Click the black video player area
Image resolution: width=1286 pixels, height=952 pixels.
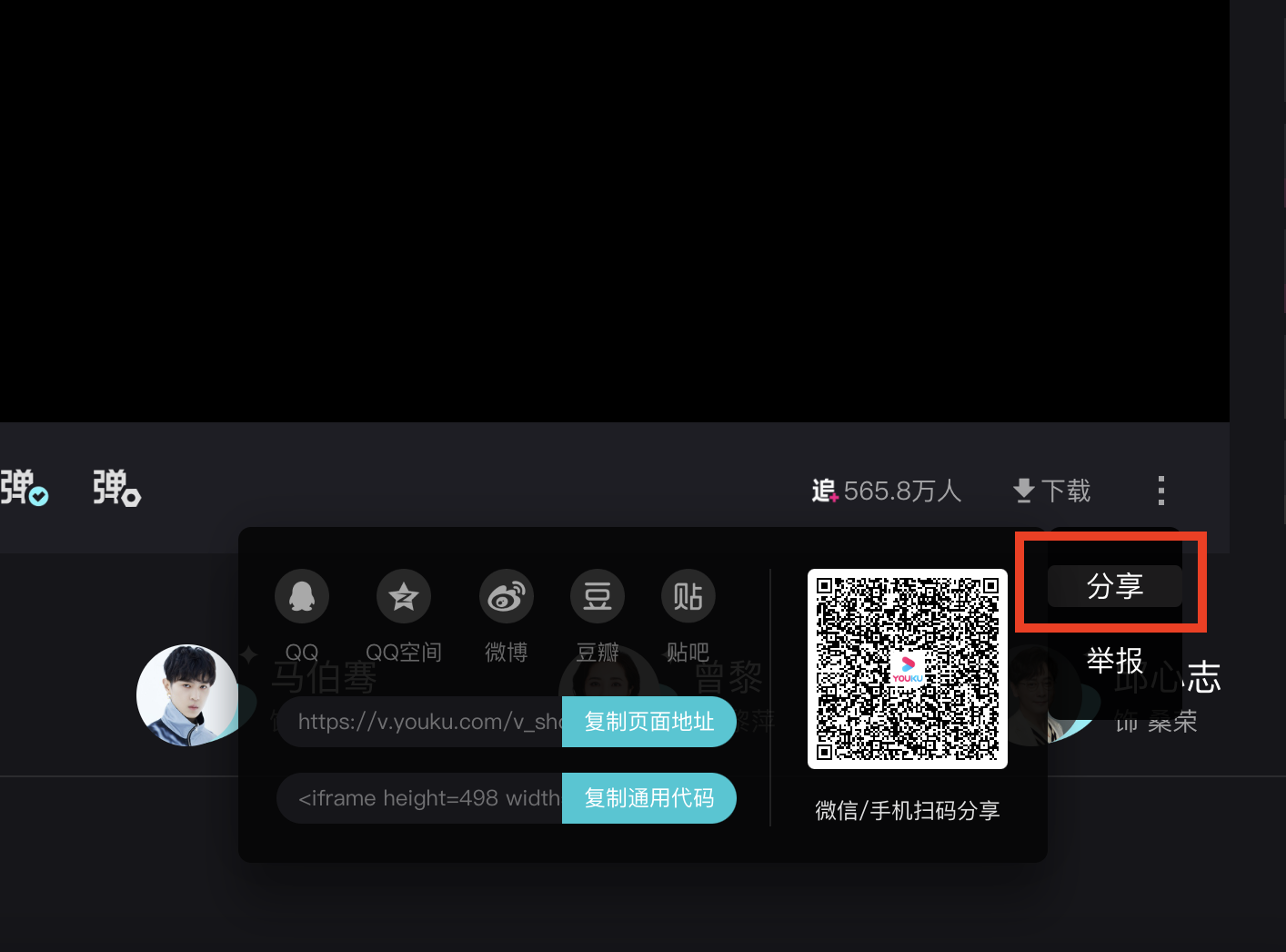tap(615, 211)
